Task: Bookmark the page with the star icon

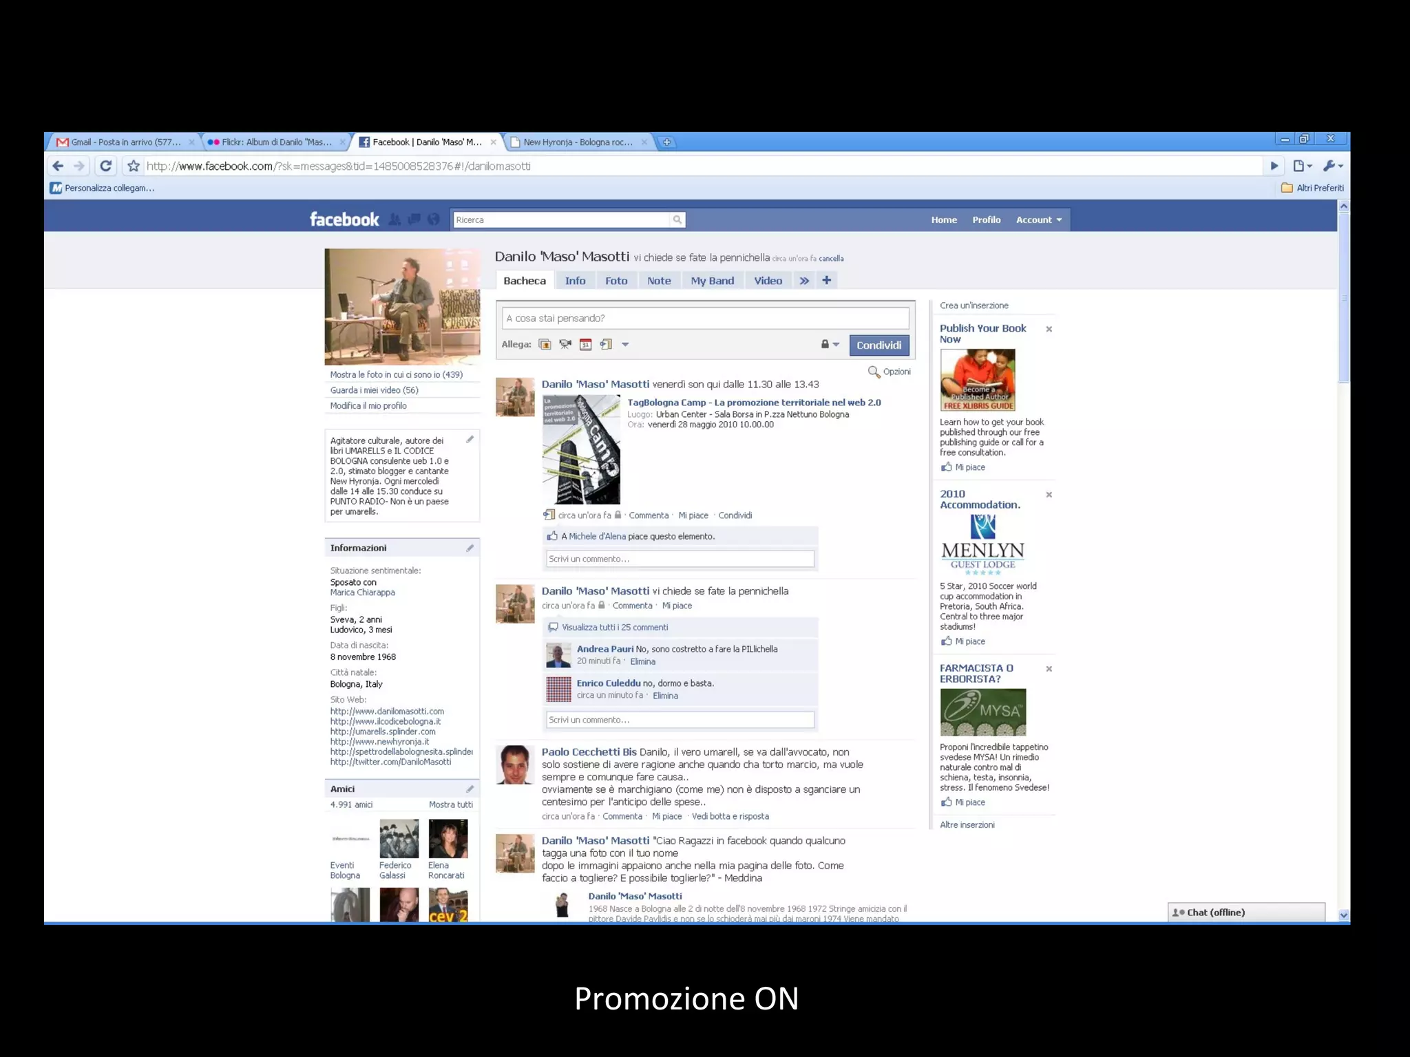Action: [134, 166]
